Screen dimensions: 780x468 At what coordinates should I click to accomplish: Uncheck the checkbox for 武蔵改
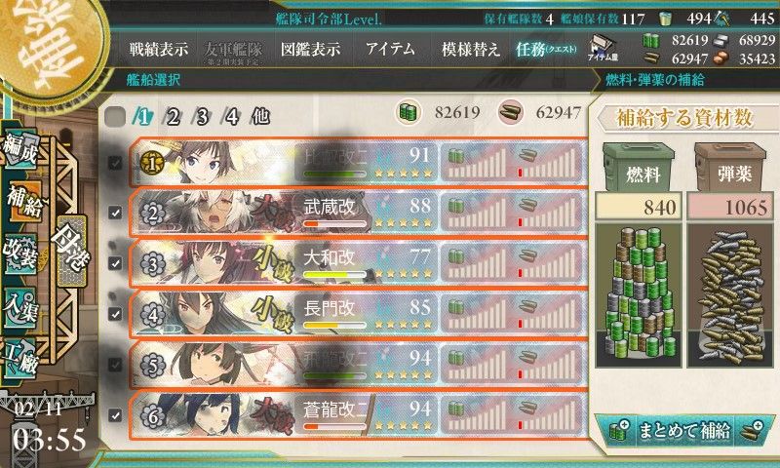115,213
